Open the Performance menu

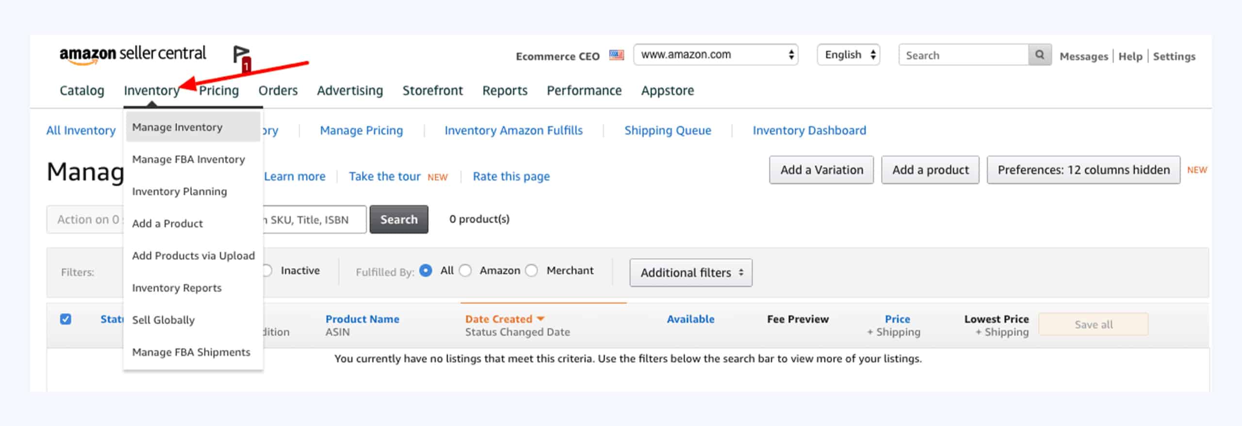click(x=584, y=91)
